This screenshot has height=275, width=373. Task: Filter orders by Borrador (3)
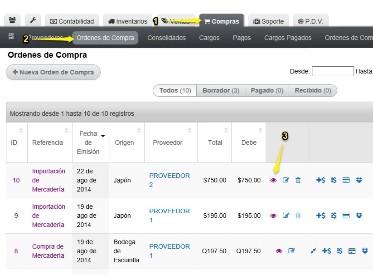[221, 90]
